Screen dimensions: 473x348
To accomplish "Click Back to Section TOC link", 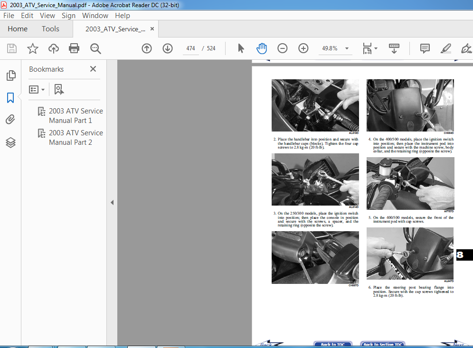I will pos(383,344).
